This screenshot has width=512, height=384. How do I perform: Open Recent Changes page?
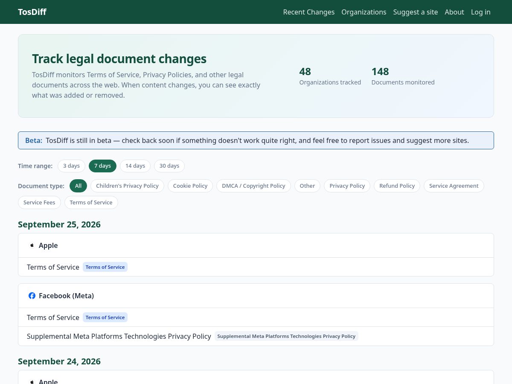pyautogui.click(x=309, y=12)
